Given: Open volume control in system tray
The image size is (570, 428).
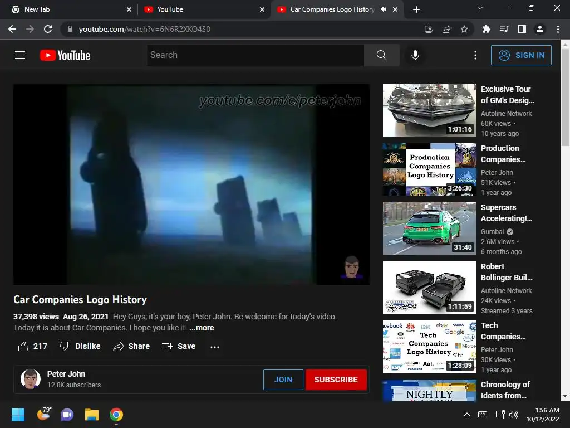Looking at the screenshot, I should pos(514,415).
